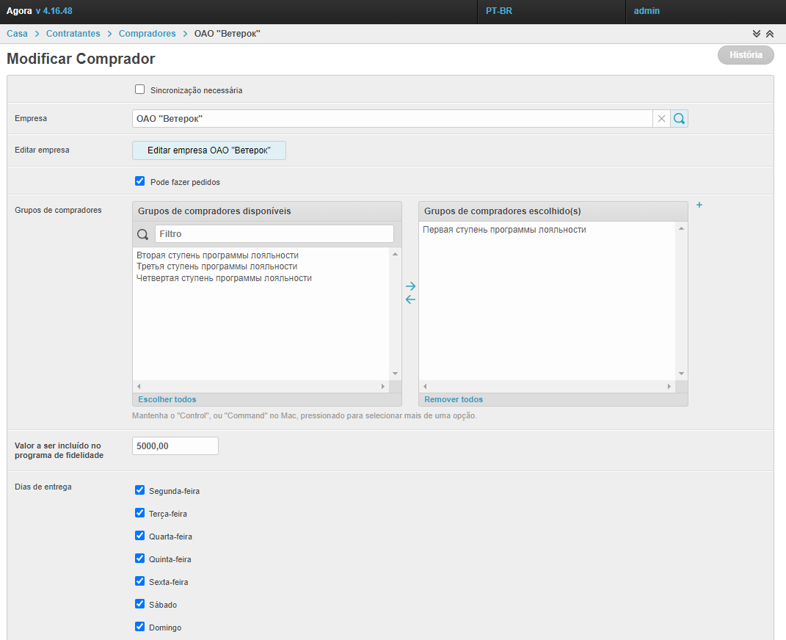Image resolution: width=786 pixels, height=640 pixels.
Task: Click the double chevron down expand-all icon
Action: pos(757,34)
